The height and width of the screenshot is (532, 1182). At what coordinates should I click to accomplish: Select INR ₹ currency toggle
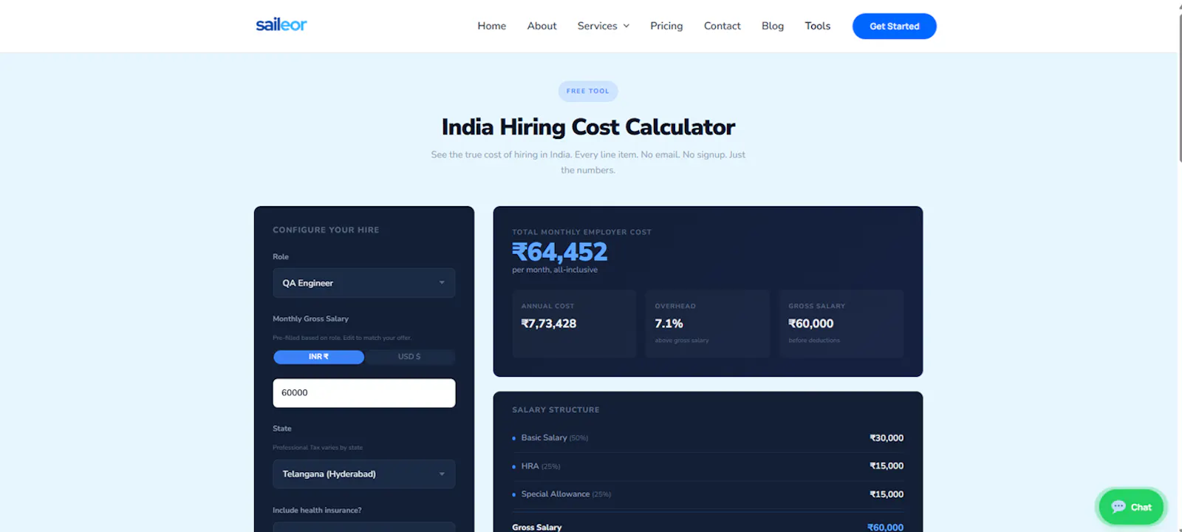coord(318,357)
